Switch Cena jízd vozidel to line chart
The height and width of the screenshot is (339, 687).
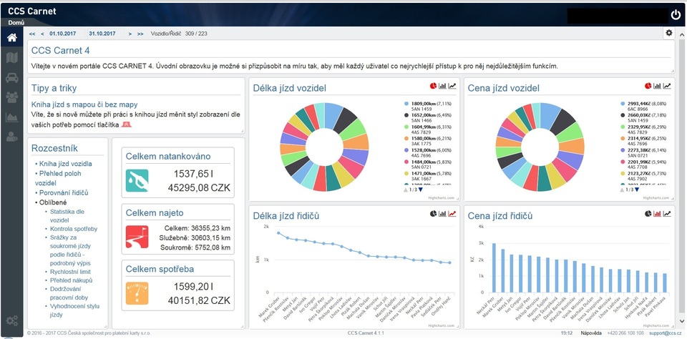point(667,86)
